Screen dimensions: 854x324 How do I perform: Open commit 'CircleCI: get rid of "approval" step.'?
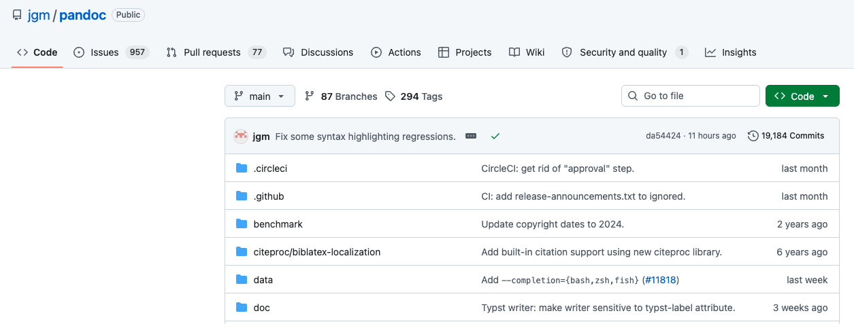557,168
